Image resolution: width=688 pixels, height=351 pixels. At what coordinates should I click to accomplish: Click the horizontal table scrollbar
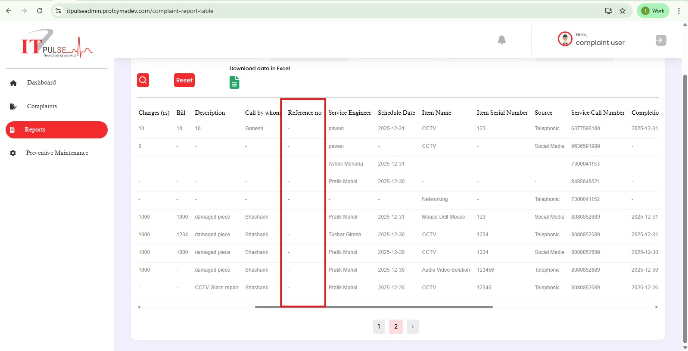point(374,307)
